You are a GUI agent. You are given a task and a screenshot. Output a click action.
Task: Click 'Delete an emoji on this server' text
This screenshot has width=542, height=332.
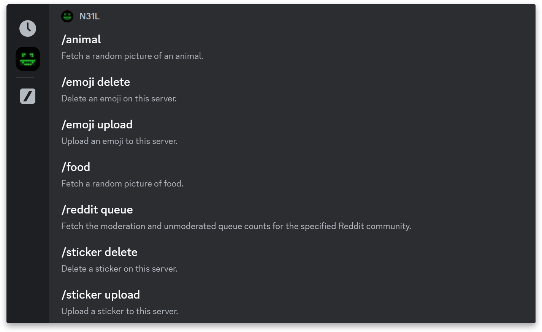[x=119, y=98]
